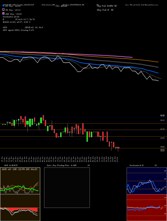Click the 44.68 price axis label
This screenshot has width=167, height=221.
point(163,138)
